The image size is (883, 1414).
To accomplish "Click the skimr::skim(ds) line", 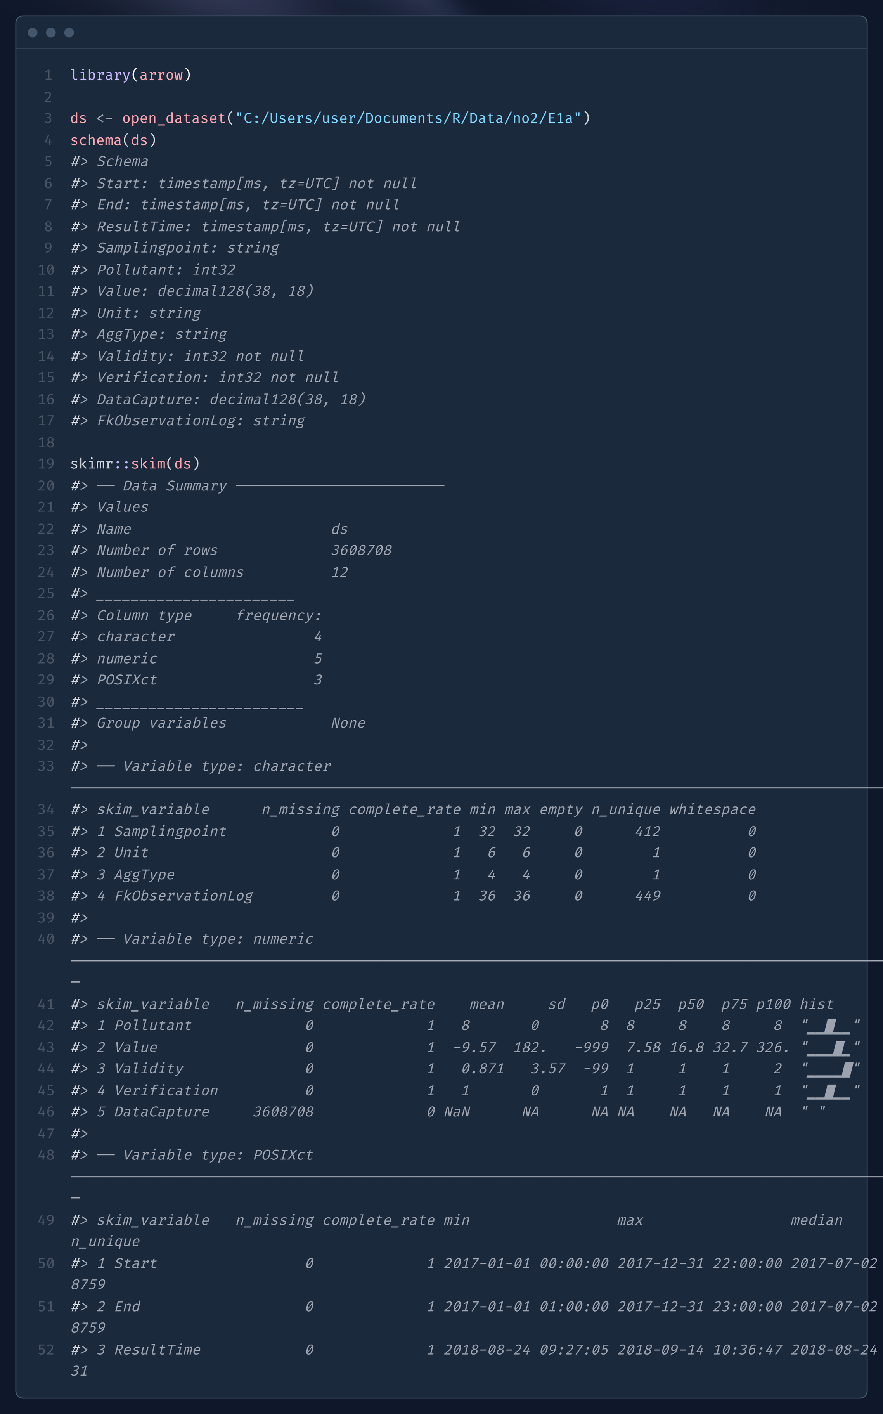I will [135, 464].
